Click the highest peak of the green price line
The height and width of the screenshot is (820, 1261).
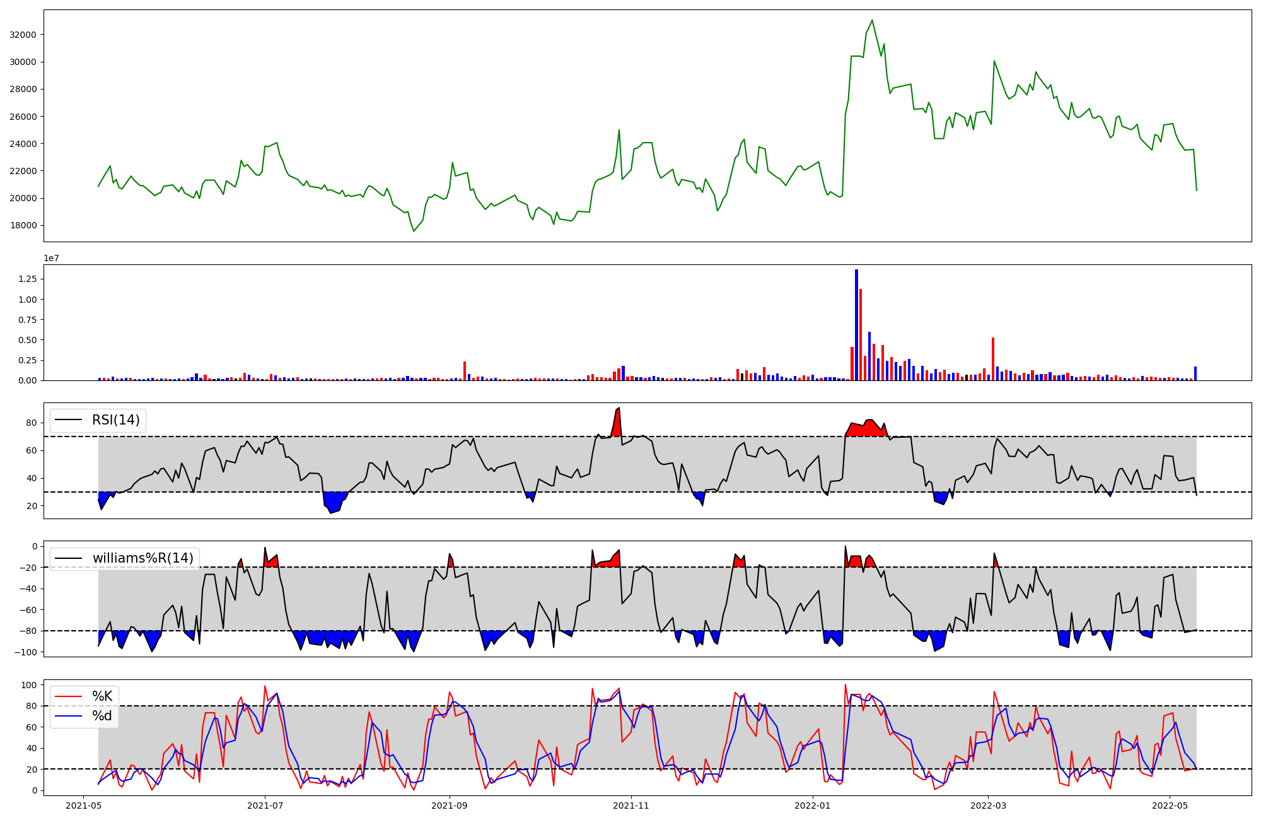tap(872, 21)
